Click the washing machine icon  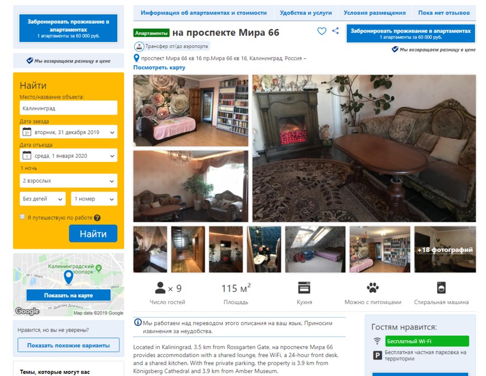441,288
